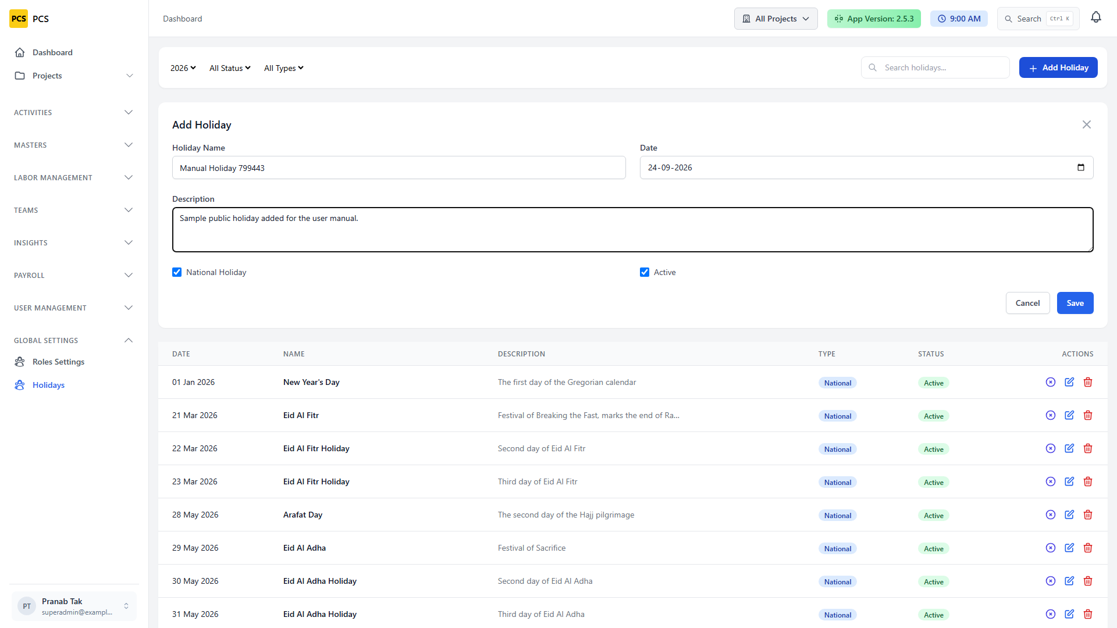Open Projects in sidebar
Screen dimensions: 1117x628
point(74,76)
